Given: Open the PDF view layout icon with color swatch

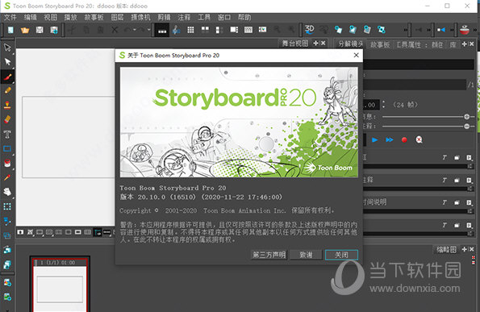Looking at the screenshot, I should (x=263, y=30).
